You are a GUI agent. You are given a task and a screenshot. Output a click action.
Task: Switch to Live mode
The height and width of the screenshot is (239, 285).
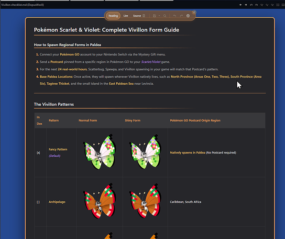(126, 16)
